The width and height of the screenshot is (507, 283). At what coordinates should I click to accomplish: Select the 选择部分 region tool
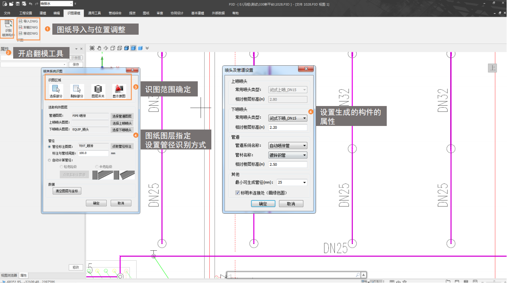point(56,91)
